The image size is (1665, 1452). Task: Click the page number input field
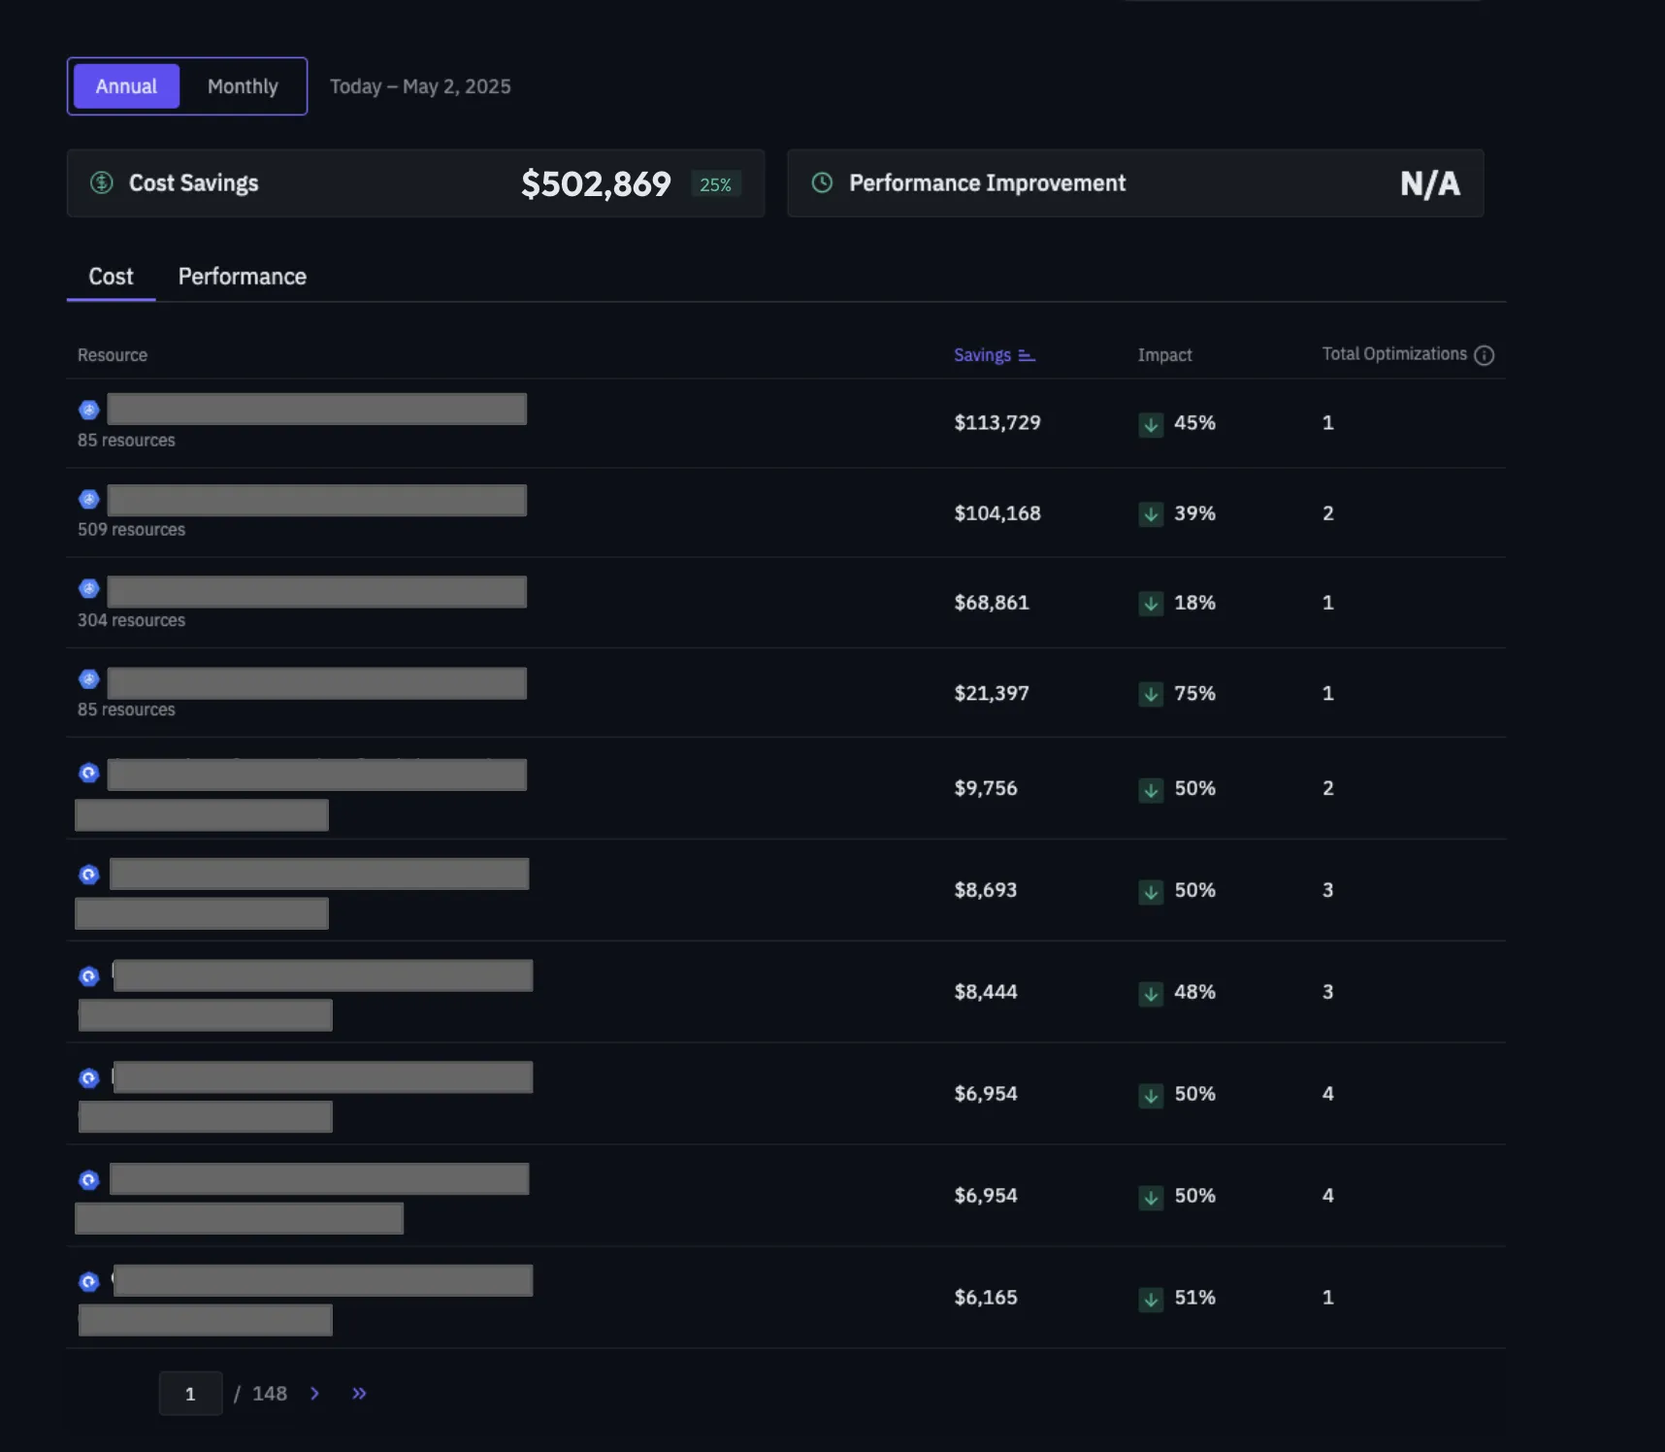click(x=190, y=1394)
